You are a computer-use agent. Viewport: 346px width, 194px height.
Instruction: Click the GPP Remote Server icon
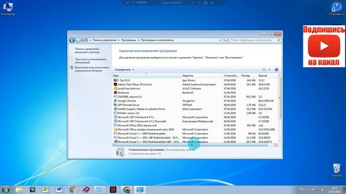pos(115,105)
